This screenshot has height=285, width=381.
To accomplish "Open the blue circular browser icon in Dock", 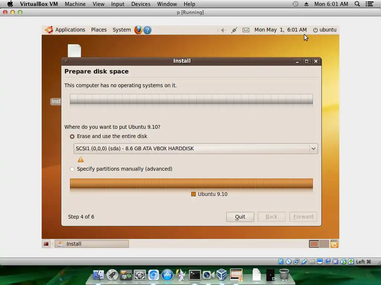I will pyautogui.click(x=154, y=275).
